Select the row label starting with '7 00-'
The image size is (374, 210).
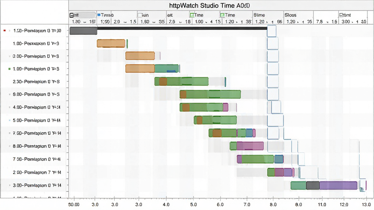pyautogui.click(x=37, y=159)
